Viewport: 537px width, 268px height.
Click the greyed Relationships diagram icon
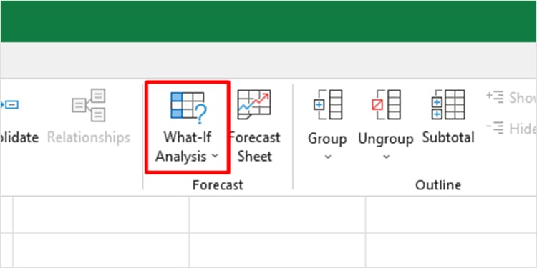click(88, 105)
